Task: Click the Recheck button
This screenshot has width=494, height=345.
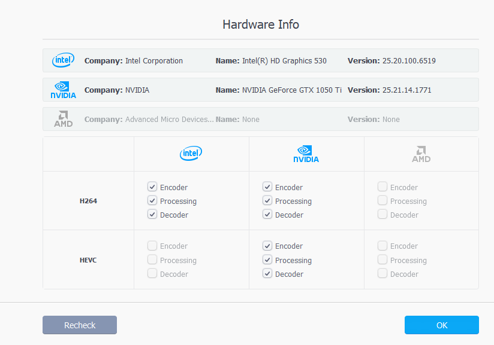Action: 80,325
